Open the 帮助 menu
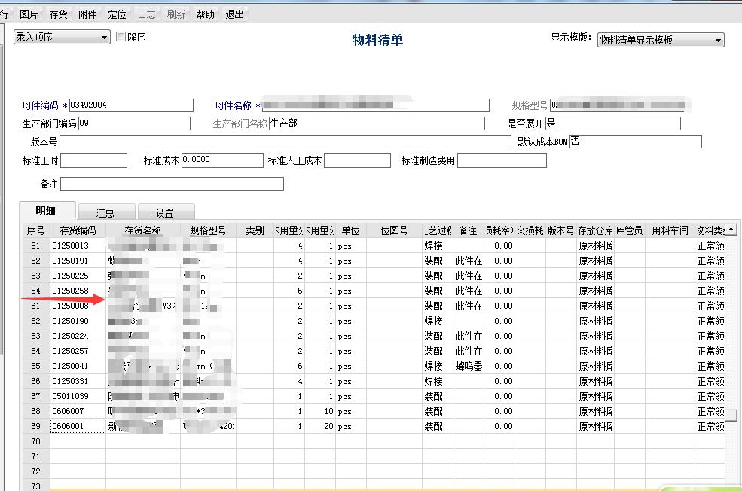The width and height of the screenshot is (742, 491). 205,14
